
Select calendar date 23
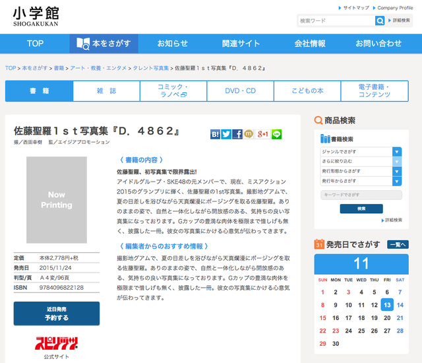336,331
